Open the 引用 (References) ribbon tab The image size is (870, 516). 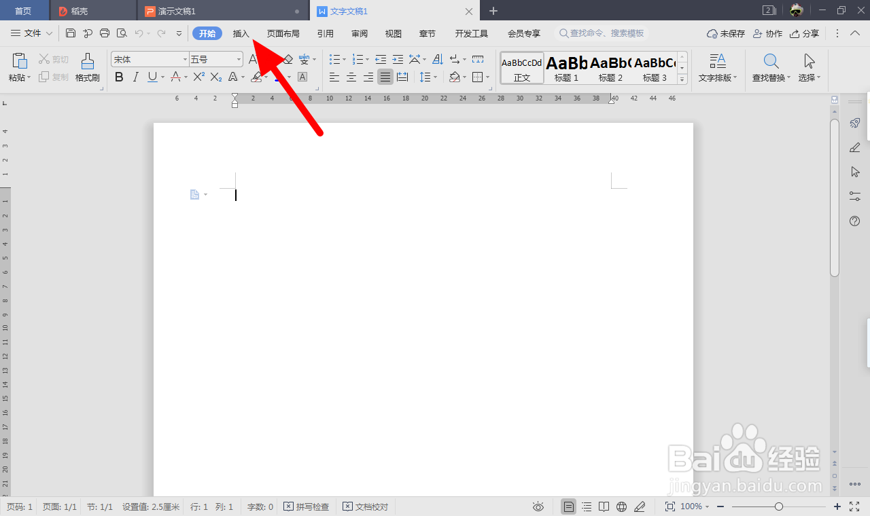326,33
